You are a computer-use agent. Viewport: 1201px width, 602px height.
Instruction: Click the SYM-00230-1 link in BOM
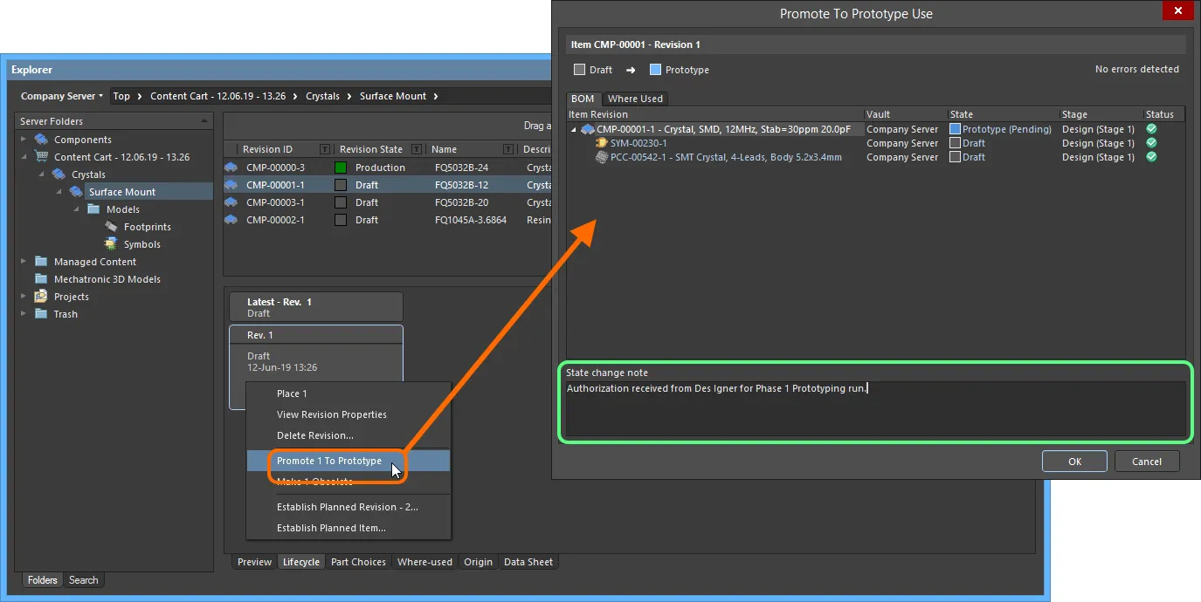click(x=638, y=143)
